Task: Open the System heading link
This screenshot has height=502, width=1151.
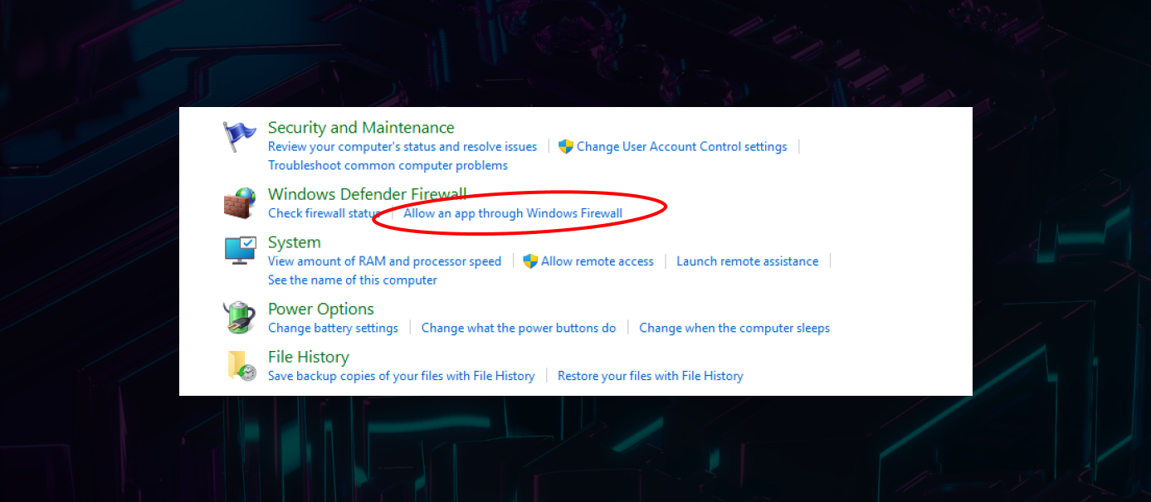Action: point(294,242)
